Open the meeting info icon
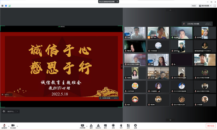This screenshot has width=217, height=130. tap(2, 5)
